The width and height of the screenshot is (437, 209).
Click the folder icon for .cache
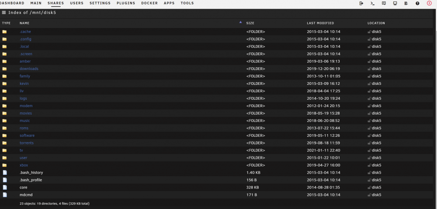[x=4, y=32]
